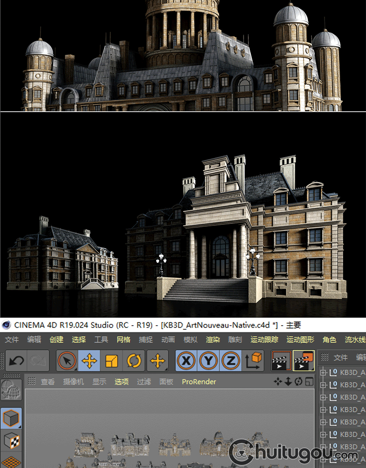
Task: Expand the first KB3D object in tree
Action: (323, 373)
